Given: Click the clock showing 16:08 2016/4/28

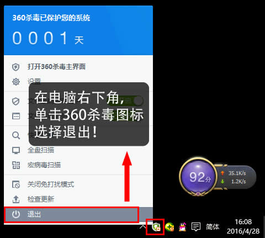Looking at the screenshot, I should point(243,226).
